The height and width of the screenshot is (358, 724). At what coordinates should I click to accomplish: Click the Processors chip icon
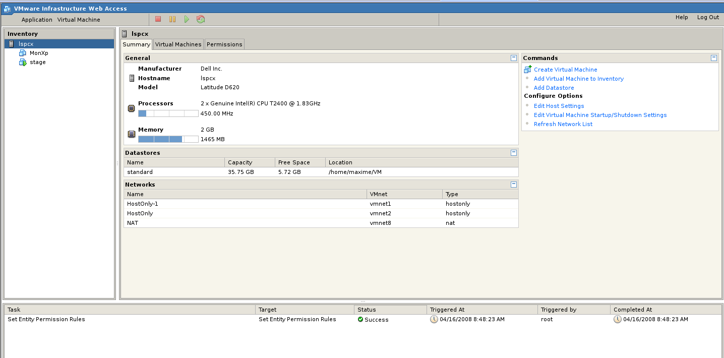tap(132, 108)
